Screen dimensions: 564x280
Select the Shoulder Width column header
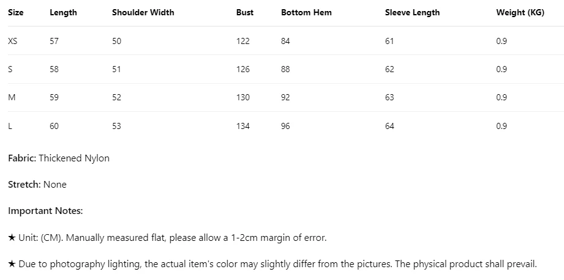click(143, 12)
